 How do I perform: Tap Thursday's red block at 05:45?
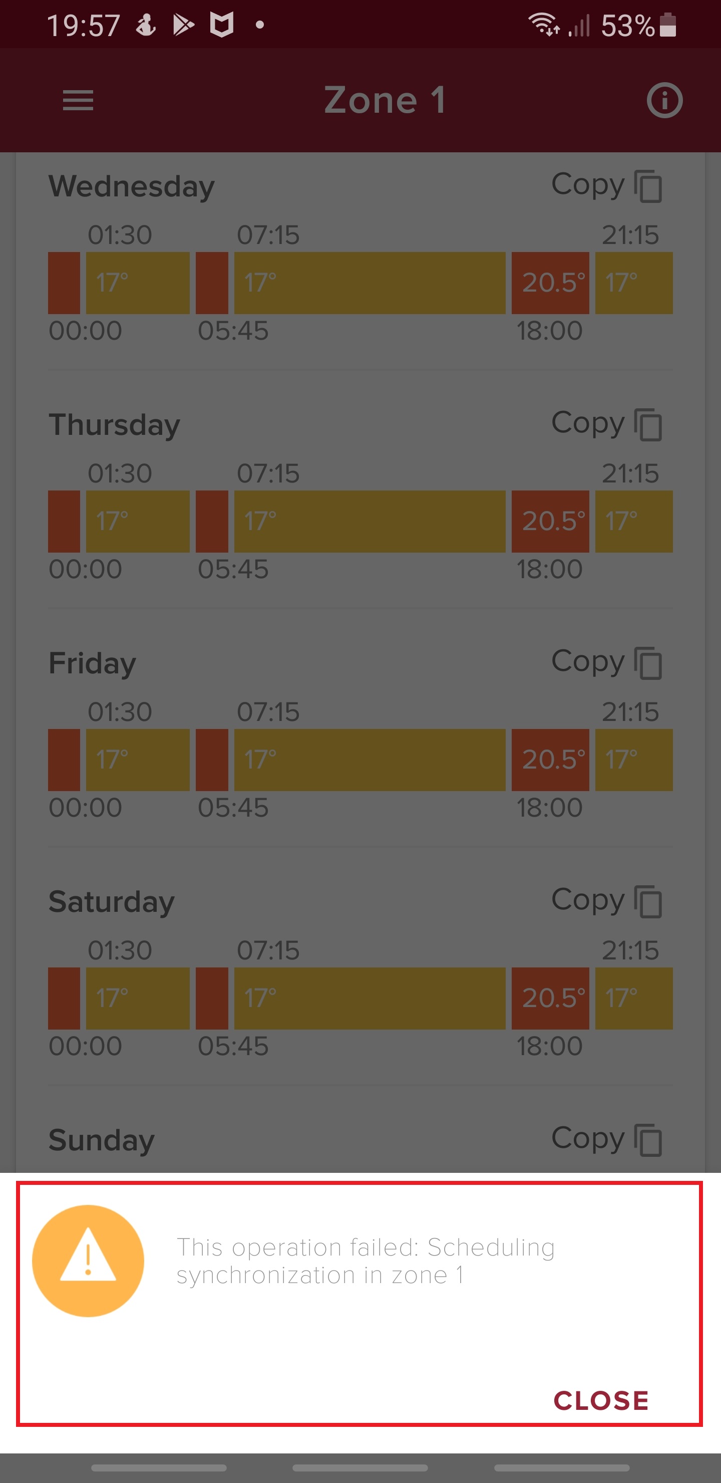pyautogui.click(x=212, y=522)
